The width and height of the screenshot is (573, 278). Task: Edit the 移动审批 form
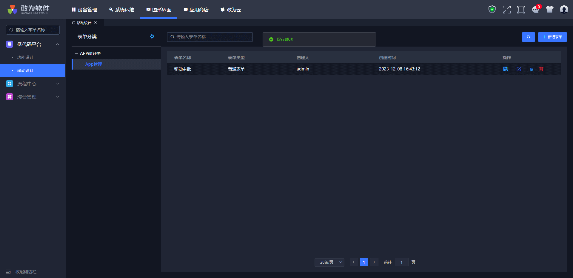[x=519, y=69]
